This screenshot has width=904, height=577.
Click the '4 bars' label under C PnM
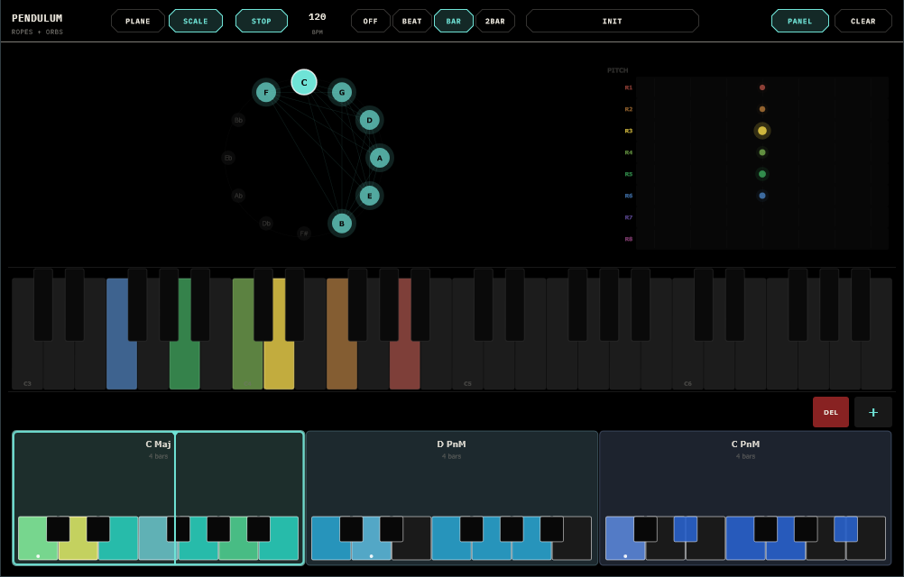click(745, 456)
